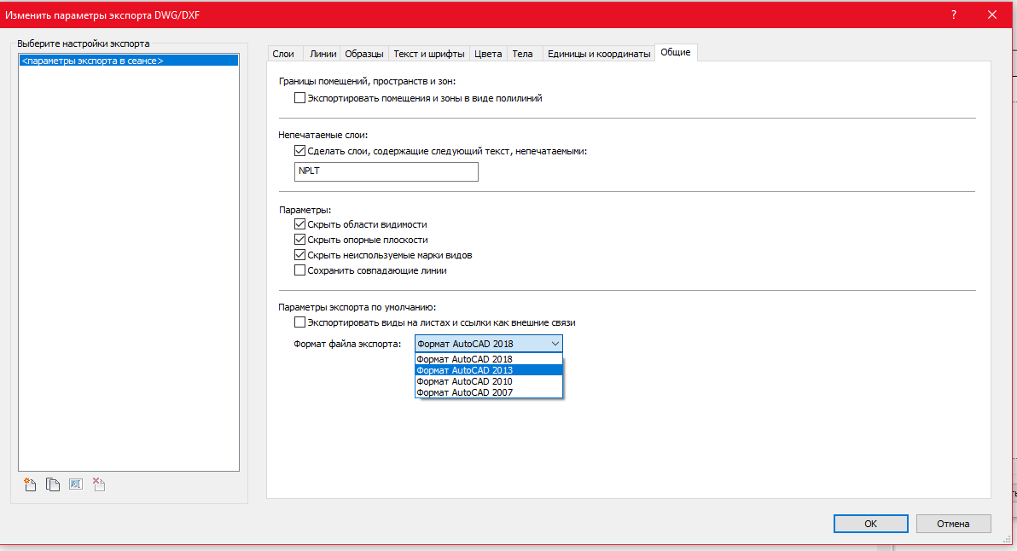Collapse the export file format dropdown
Image resolution: width=1017 pixels, height=551 pixels.
click(555, 344)
